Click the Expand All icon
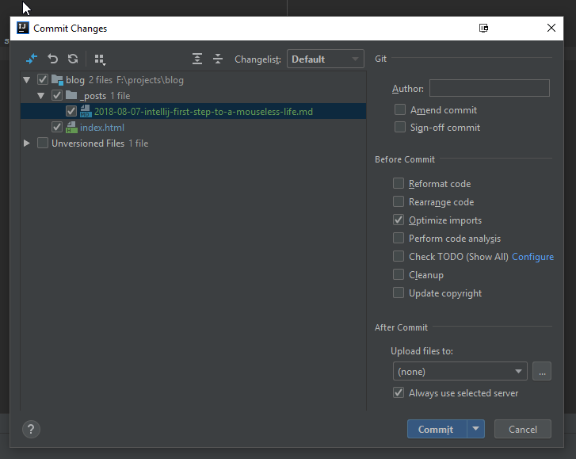This screenshot has height=459, width=576. [197, 59]
